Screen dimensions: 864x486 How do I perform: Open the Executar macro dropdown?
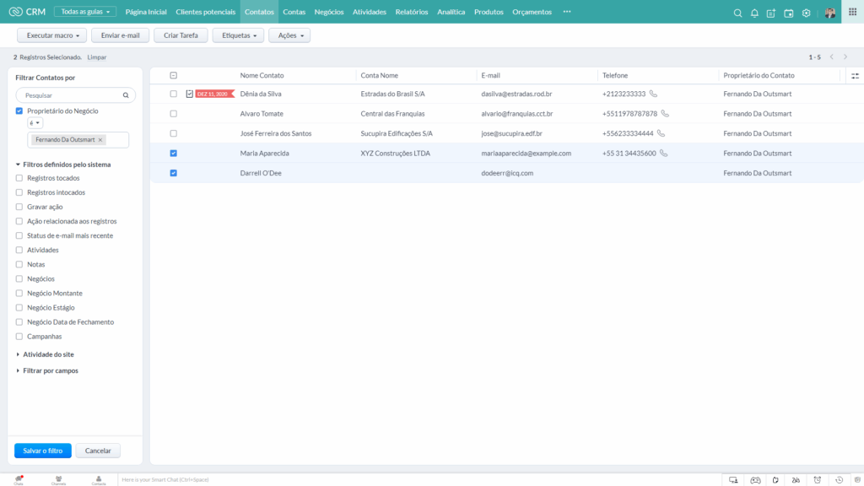tap(52, 35)
